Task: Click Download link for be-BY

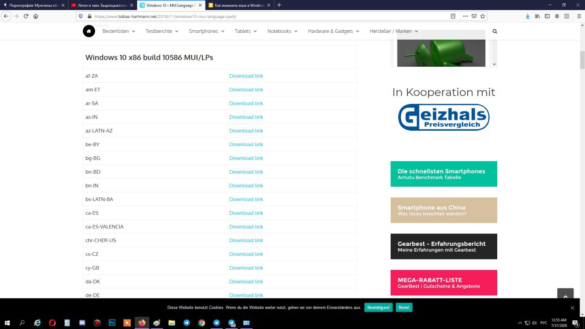Action: click(246, 144)
